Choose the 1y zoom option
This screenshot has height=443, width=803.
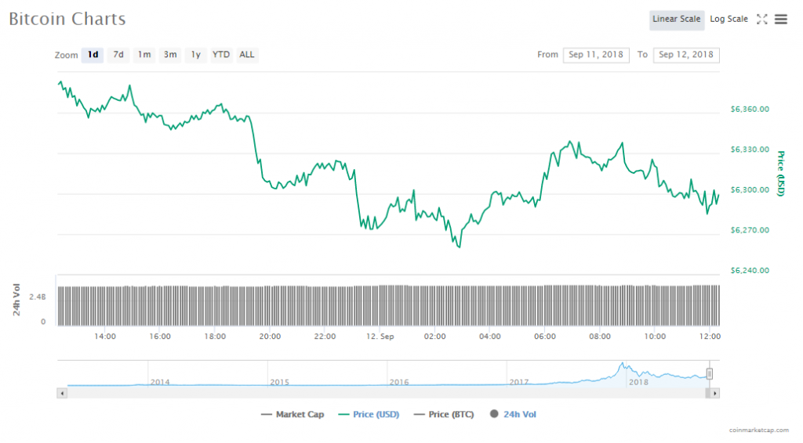coord(196,55)
